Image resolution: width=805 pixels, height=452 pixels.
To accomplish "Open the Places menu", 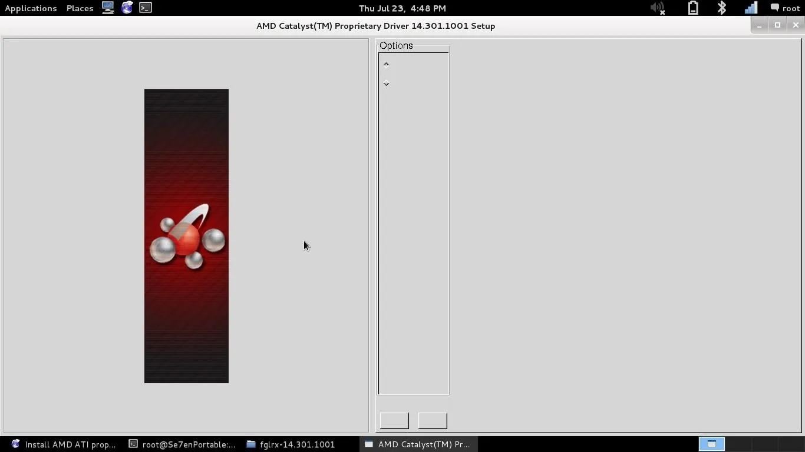I will 80,8.
